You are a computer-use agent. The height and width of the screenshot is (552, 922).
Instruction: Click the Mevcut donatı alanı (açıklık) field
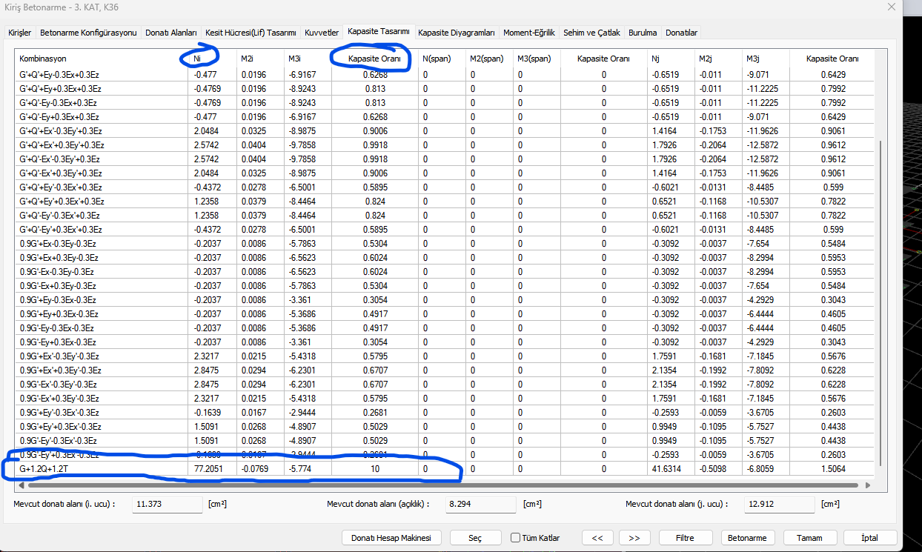coord(480,505)
